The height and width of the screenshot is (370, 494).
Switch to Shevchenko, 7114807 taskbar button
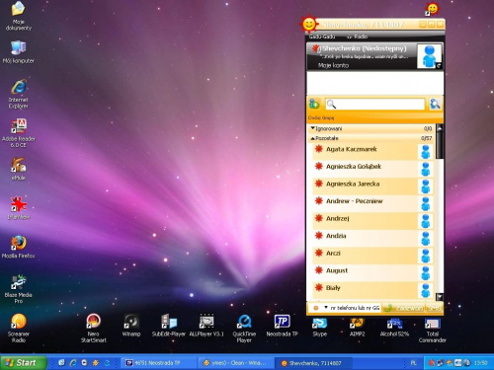tap(313, 363)
